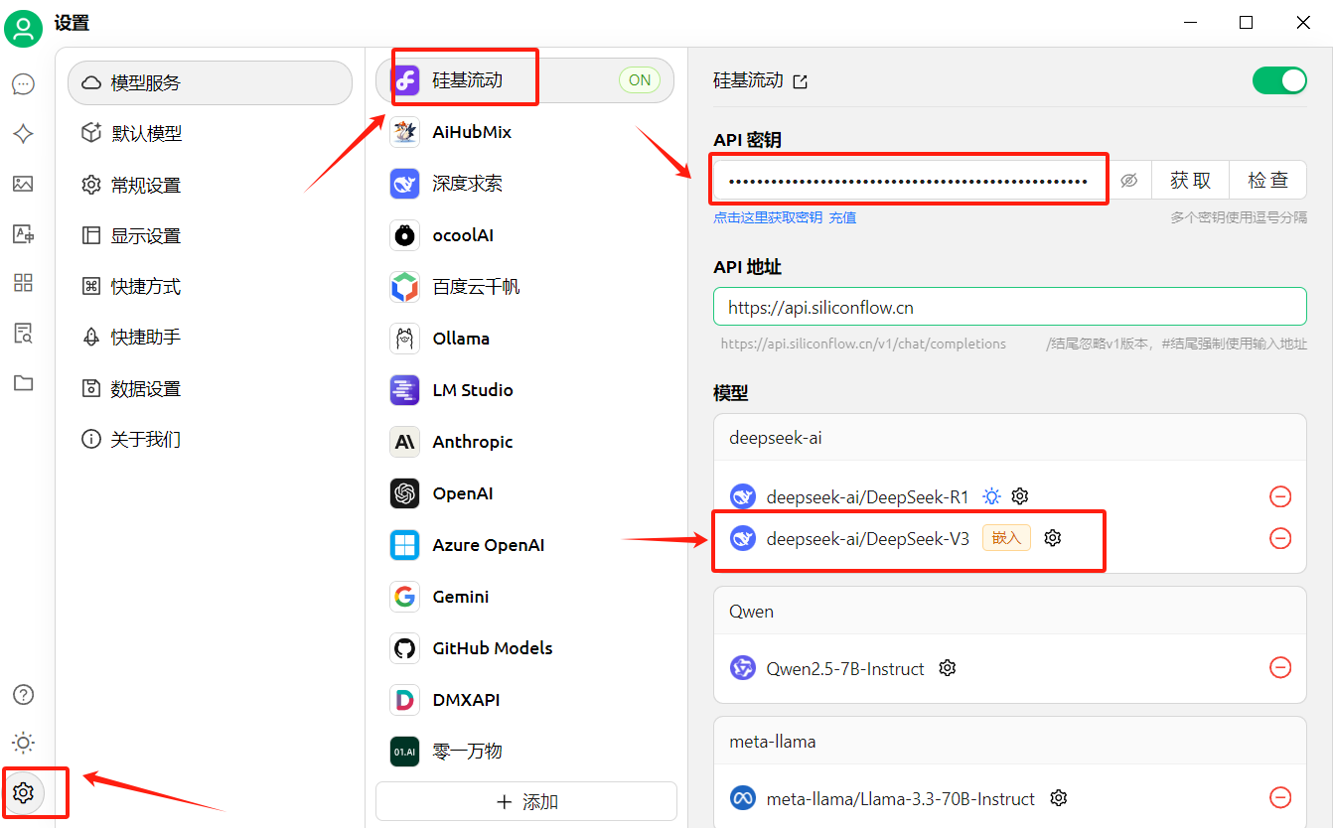Open settings gear for DeepSeek-R1 model

pyautogui.click(x=1019, y=495)
